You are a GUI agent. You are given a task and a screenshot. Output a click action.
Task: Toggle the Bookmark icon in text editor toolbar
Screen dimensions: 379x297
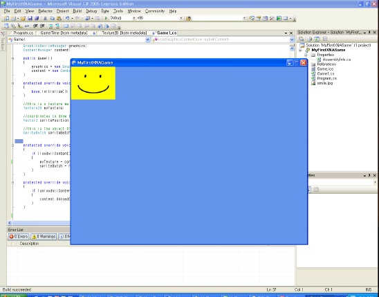[66, 26]
